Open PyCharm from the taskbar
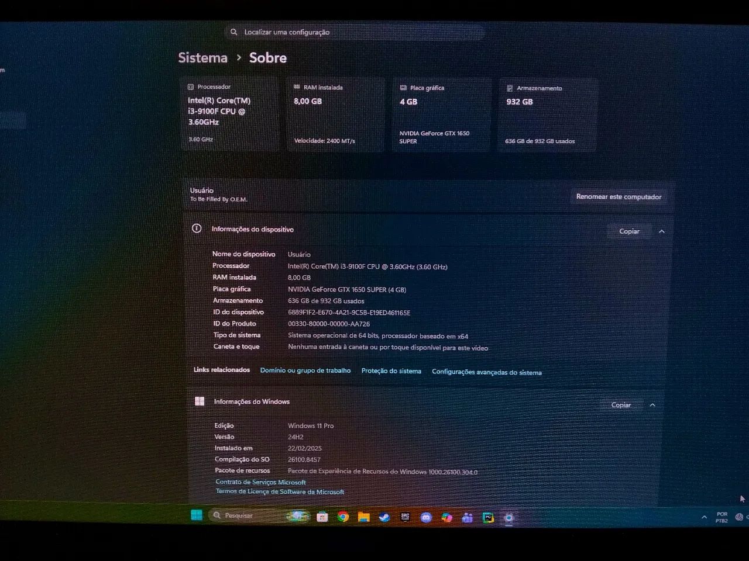 (488, 518)
